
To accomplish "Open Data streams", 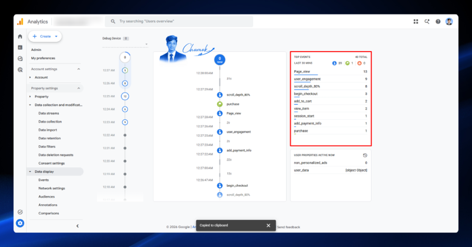I will [49, 113].
